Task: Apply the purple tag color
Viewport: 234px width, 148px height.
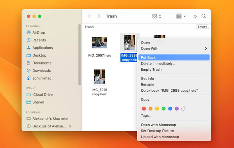Action: pos(177,109)
